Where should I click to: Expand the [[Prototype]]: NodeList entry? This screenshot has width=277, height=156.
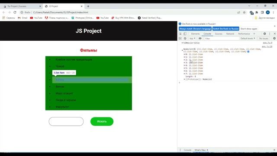coord(184,79)
